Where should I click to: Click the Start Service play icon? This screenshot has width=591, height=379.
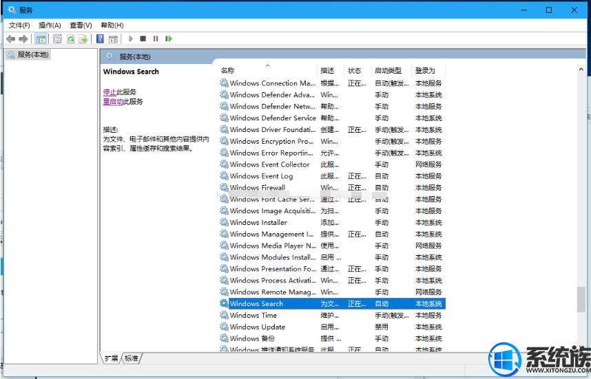tap(131, 39)
